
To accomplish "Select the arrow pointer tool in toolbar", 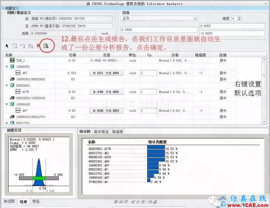I will pos(7,46).
